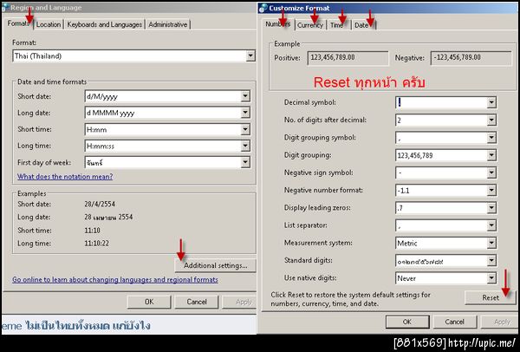Click Cancel in Customize Format dialog

click(455, 322)
